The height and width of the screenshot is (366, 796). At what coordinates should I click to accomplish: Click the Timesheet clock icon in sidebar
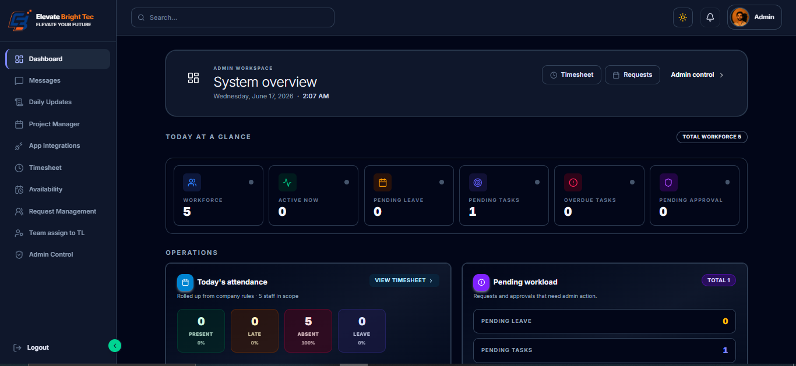pos(19,168)
